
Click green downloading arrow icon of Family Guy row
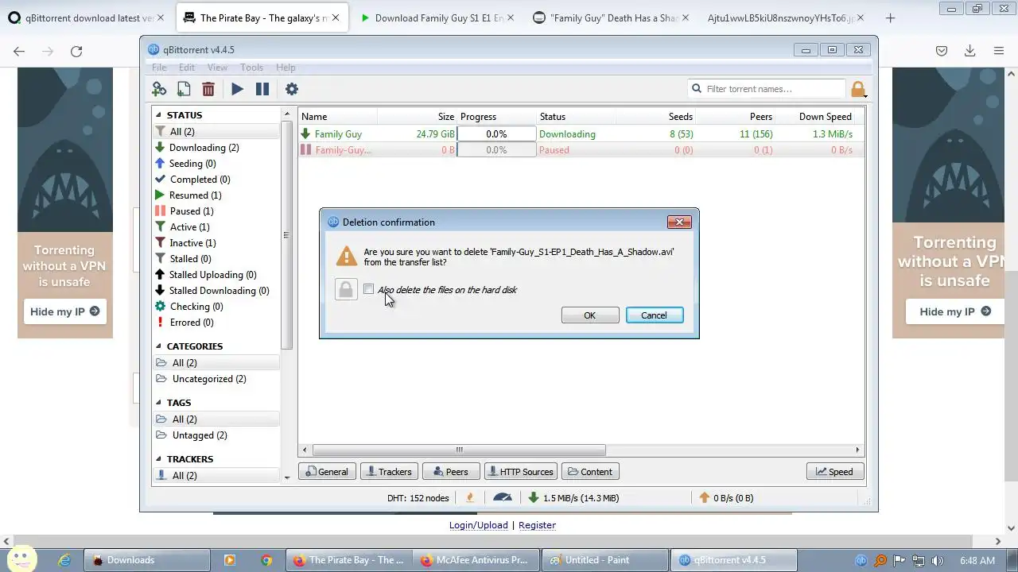pos(305,134)
